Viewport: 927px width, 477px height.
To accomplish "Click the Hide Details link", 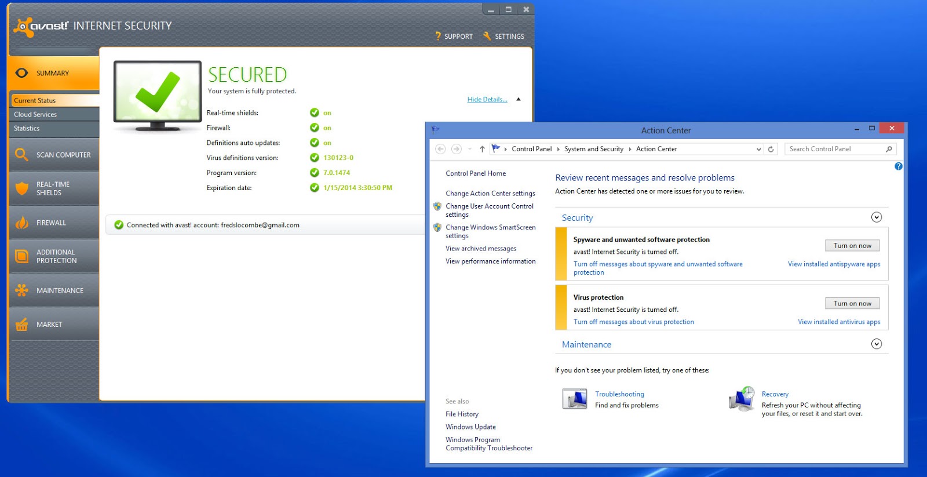I will point(487,100).
